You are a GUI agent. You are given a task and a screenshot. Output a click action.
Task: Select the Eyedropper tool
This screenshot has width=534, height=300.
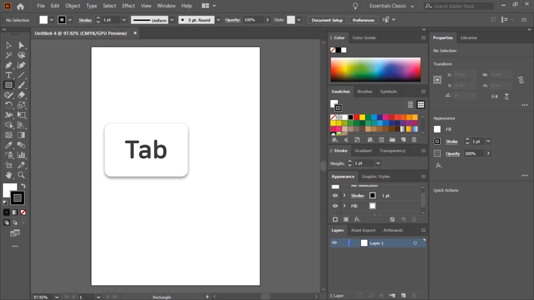(9, 145)
